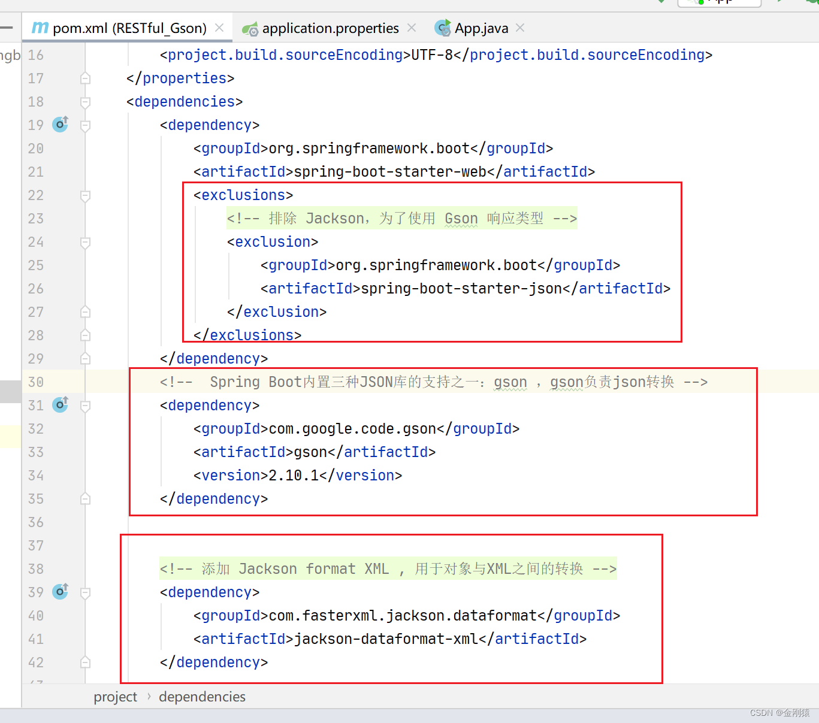The image size is (819, 723).
Task: Collapse the properties closing fold on line 17
Action: pos(85,78)
